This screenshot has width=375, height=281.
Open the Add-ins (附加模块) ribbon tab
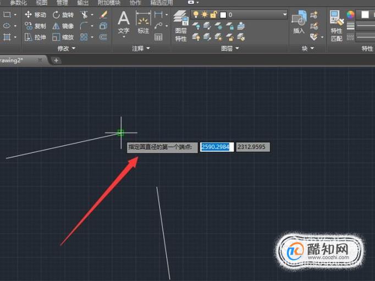click(109, 3)
